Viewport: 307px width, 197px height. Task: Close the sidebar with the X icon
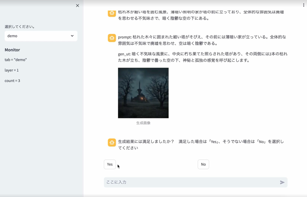click(77, 6)
